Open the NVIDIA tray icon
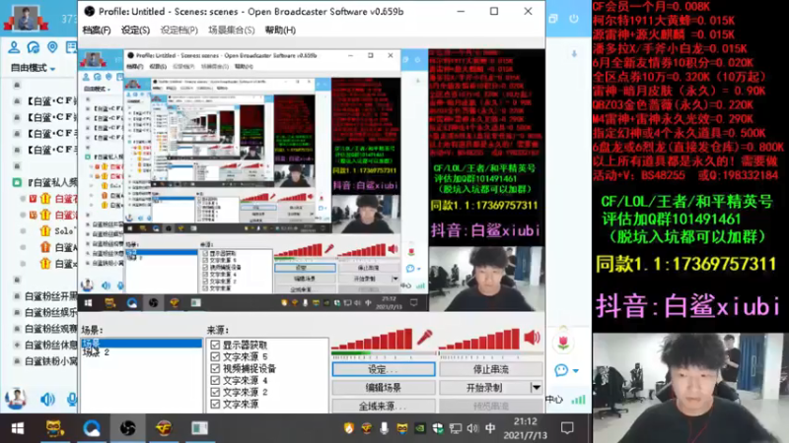789x443 pixels. click(x=419, y=428)
